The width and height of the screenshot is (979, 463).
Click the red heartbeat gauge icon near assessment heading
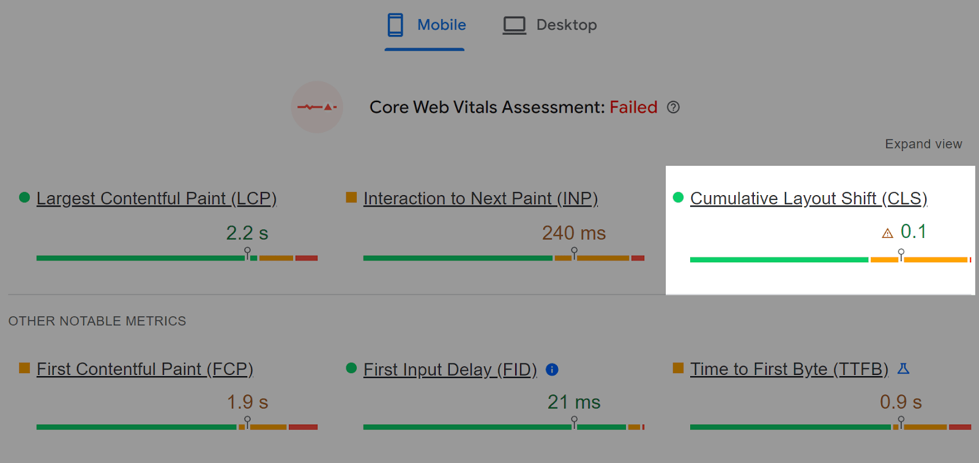click(x=317, y=107)
